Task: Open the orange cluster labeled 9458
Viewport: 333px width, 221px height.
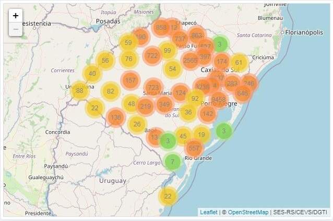Action: coord(219,99)
